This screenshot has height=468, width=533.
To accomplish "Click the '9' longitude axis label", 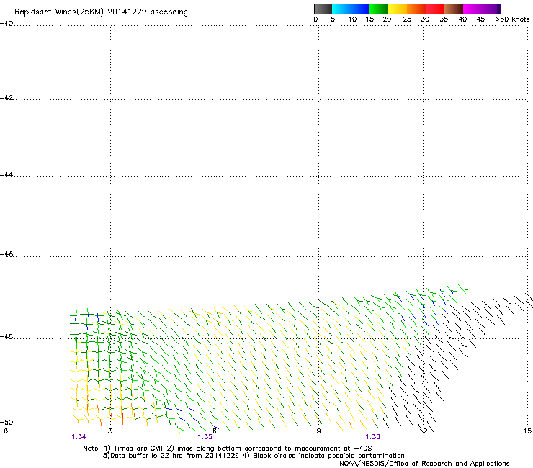I will (318, 431).
